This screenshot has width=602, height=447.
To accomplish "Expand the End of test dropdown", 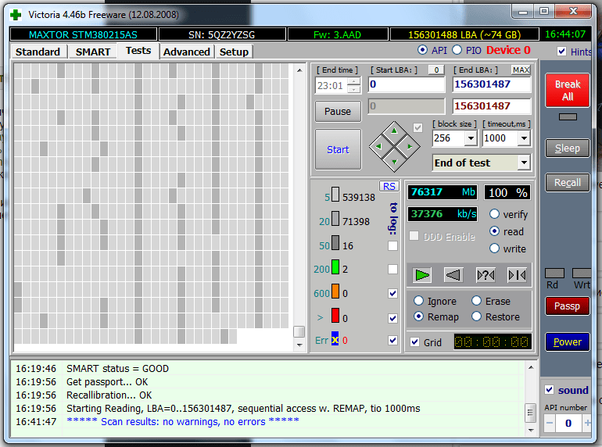I will click(523, 163).
